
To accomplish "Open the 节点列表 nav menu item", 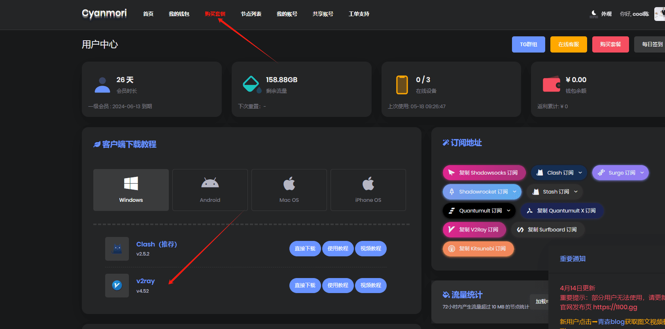I will 251,14.
